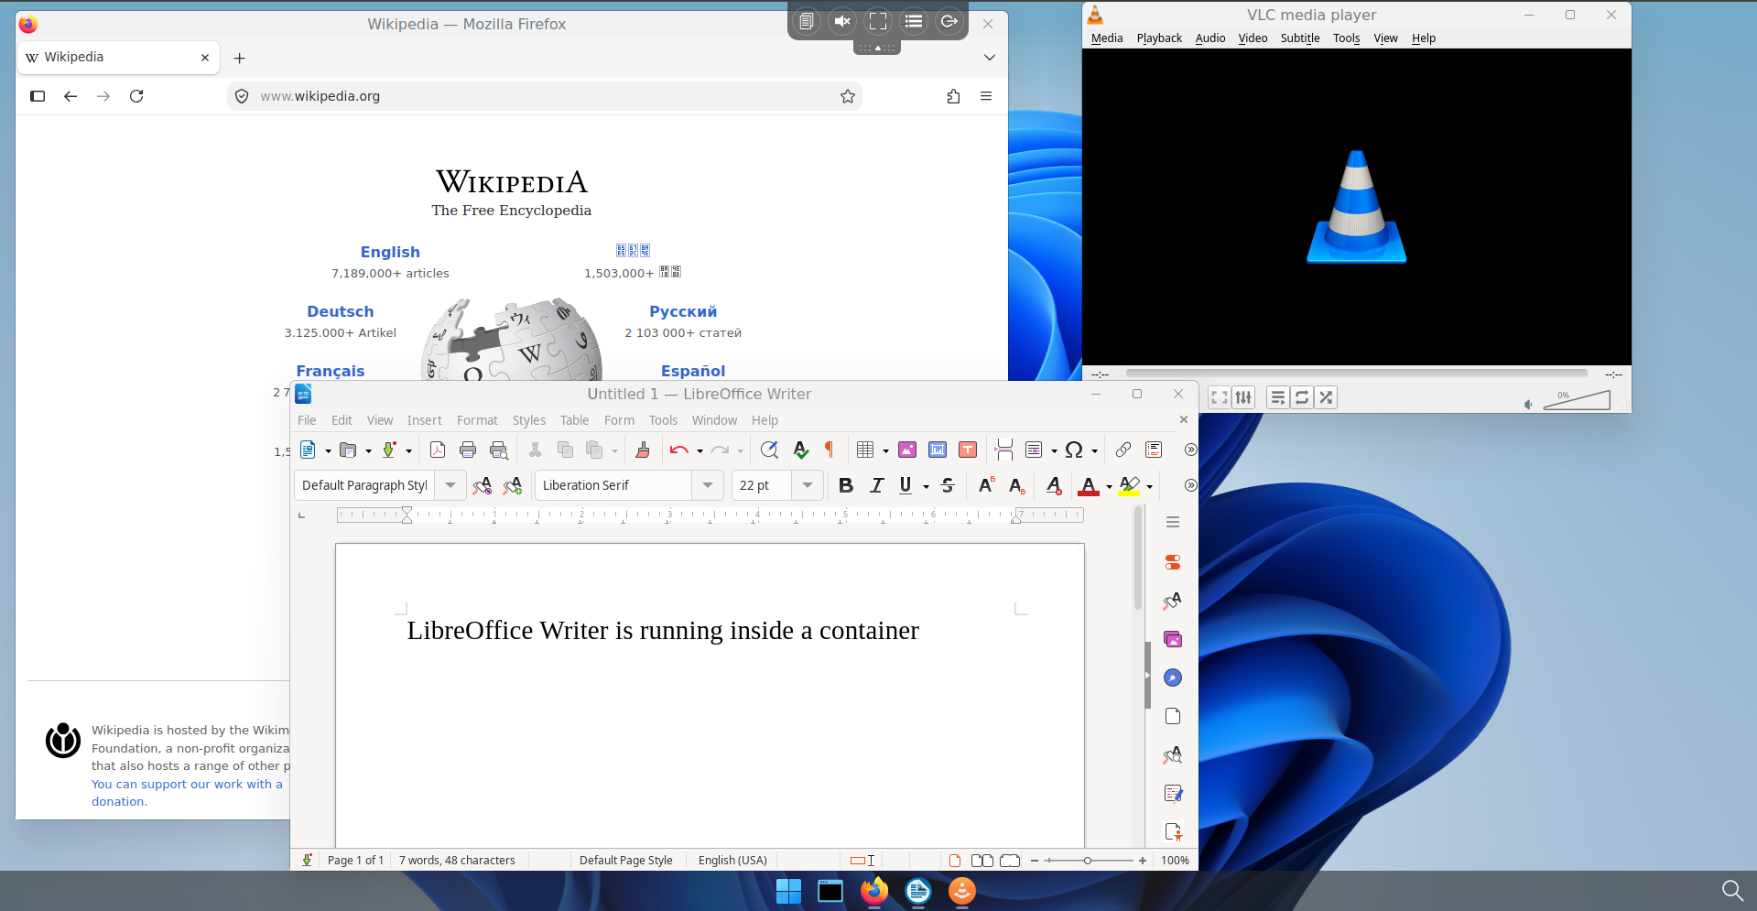The image size is (1757, 911).
Task: Click Insert Image icon in Writer
Action: click(x=907, y=450)
